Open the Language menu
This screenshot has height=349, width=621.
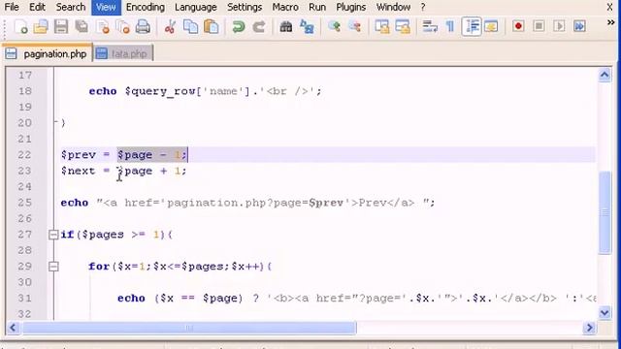tap(196, 7)
